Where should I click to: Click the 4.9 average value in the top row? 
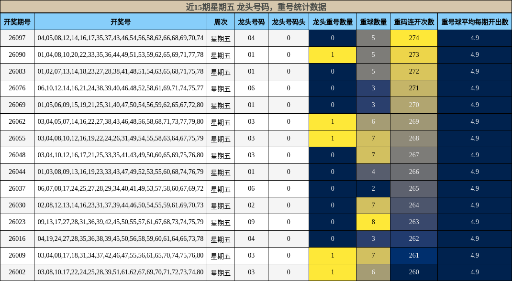[474, 38]
